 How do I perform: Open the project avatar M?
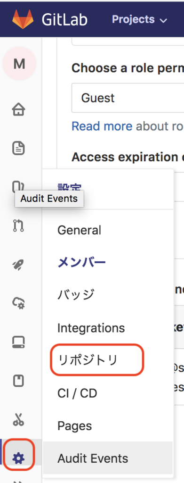point(19,64)
